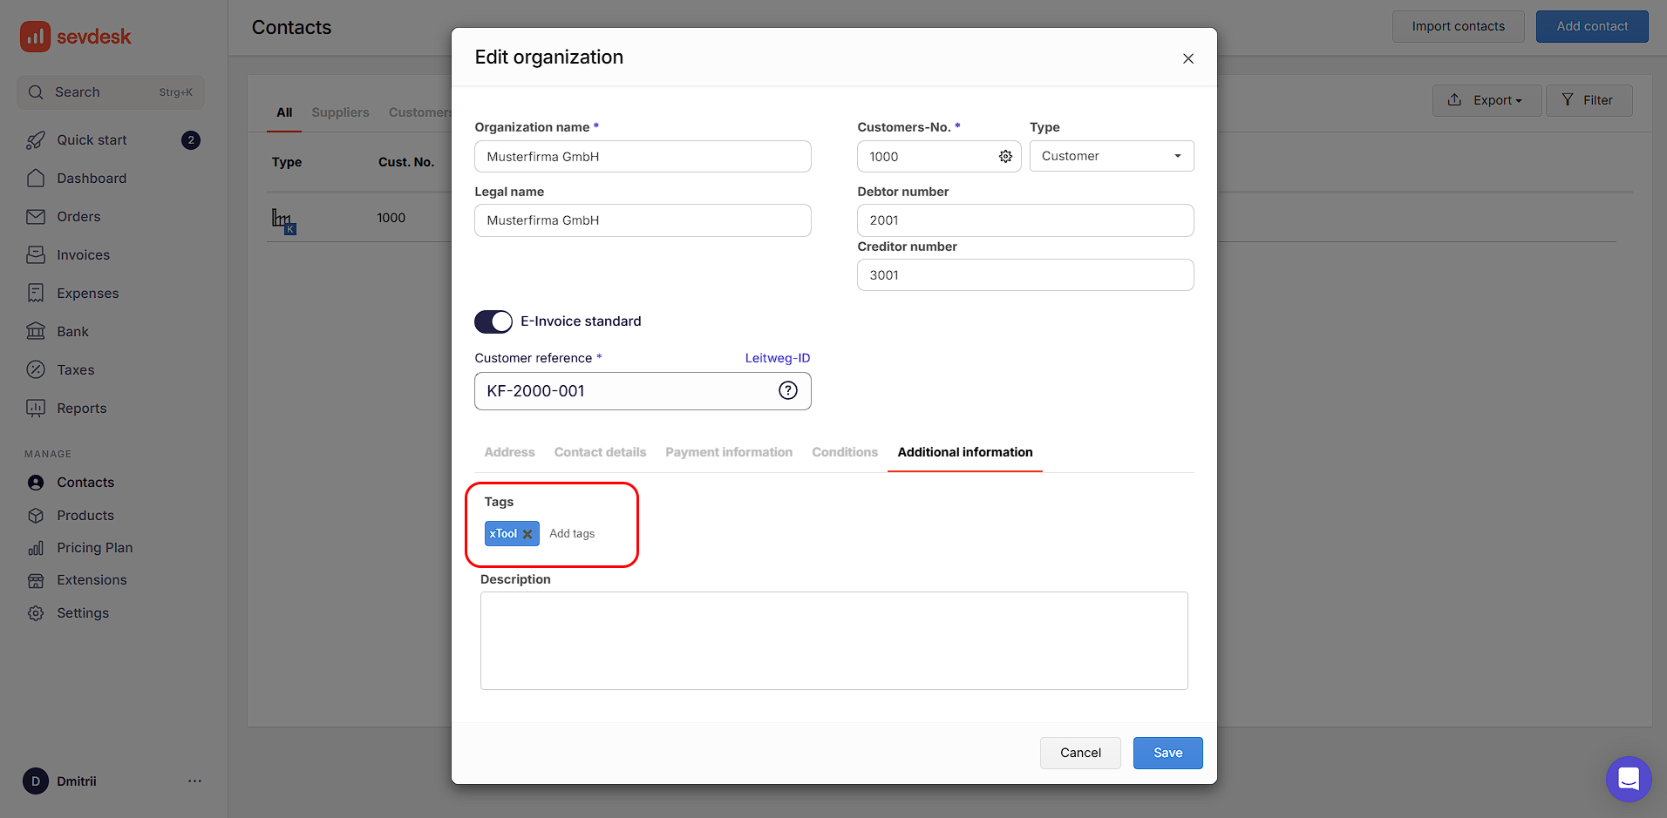
Task: Open the three-dot menu next to Dmitrii
Action: pos(194,781)
